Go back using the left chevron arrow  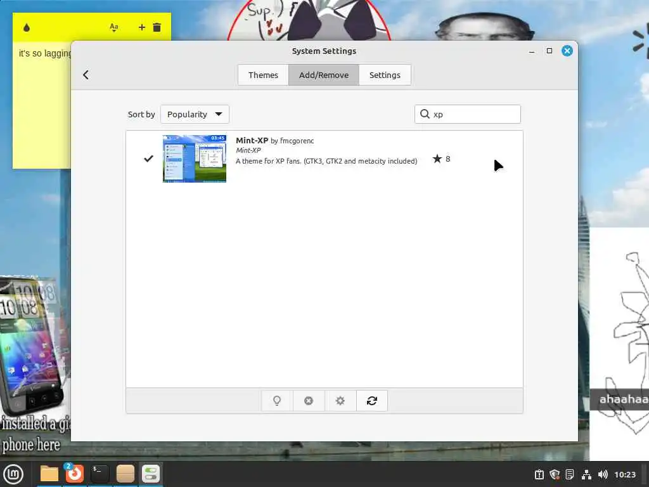point(86,75)
